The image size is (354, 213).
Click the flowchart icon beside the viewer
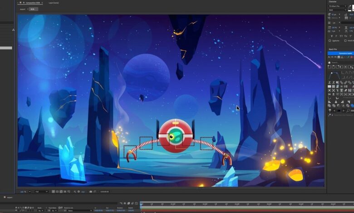14,30
